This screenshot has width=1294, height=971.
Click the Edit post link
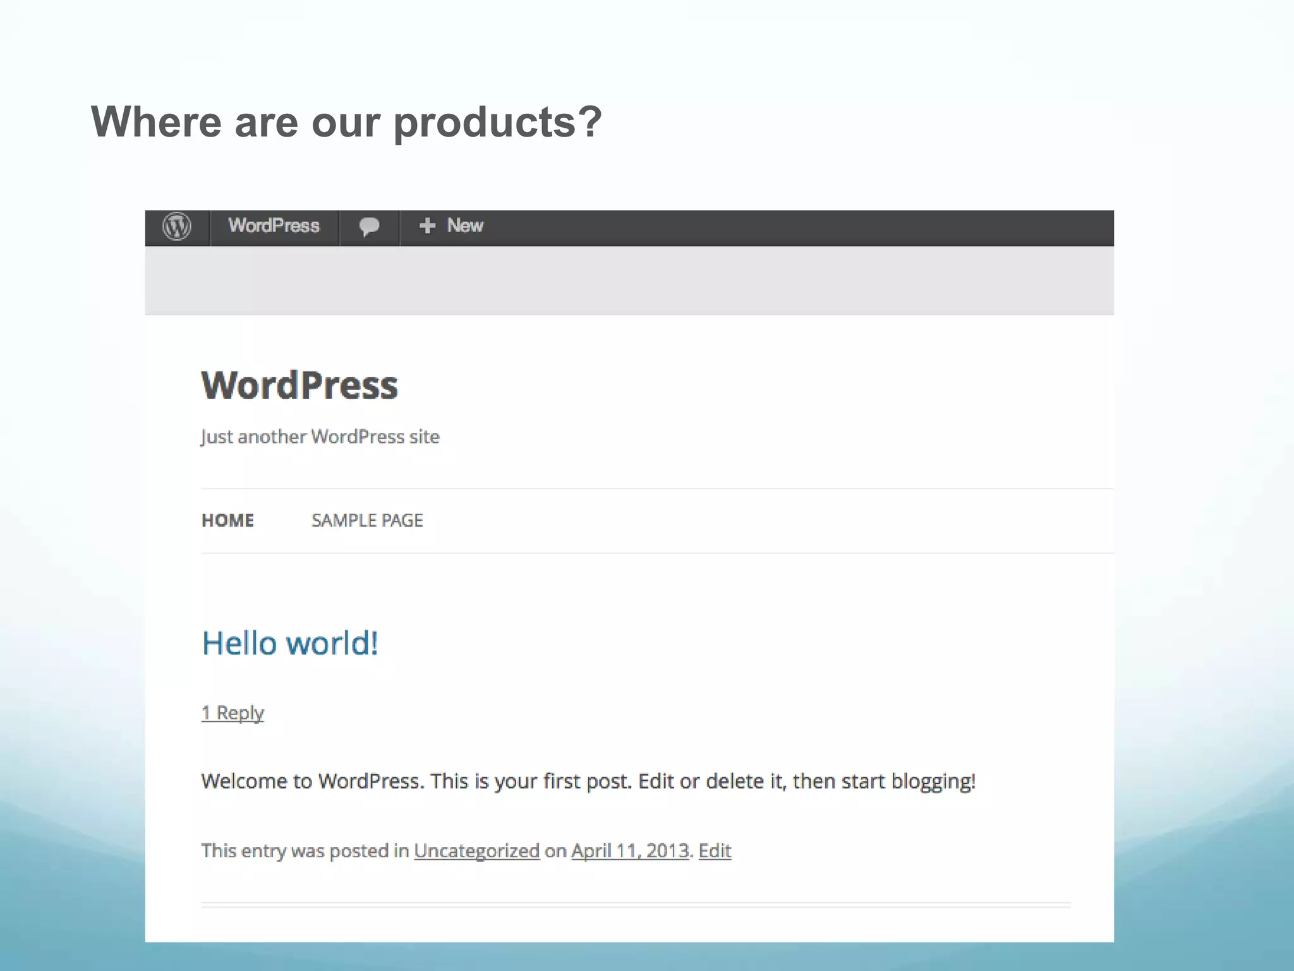tap(715, 851)
